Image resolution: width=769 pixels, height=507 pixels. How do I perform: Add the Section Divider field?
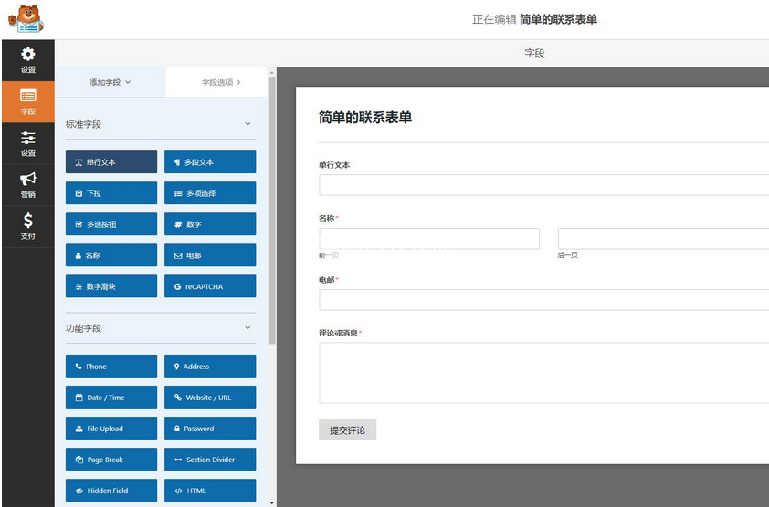[210, 460]
